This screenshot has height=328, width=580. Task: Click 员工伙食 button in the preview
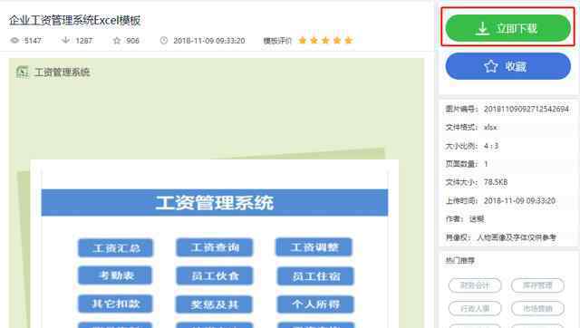(215, 275)
